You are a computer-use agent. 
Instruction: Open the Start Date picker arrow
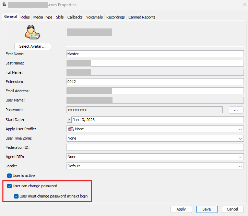pos(69,120)
